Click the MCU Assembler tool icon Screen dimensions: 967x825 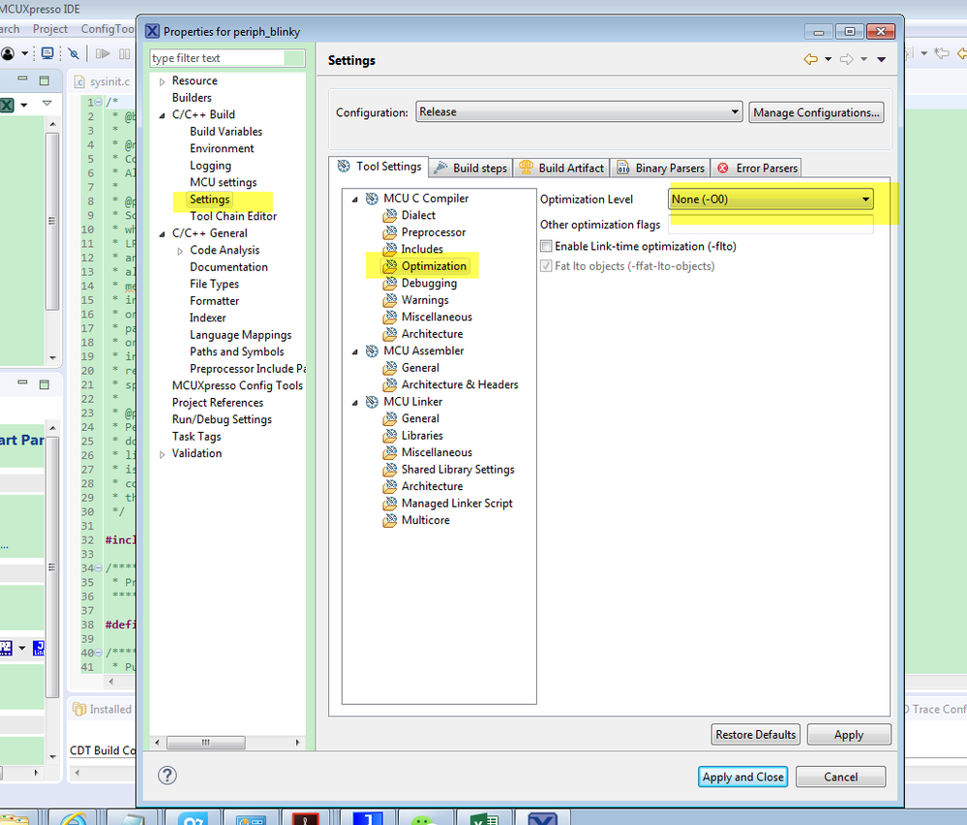click(x=372, y=351)
